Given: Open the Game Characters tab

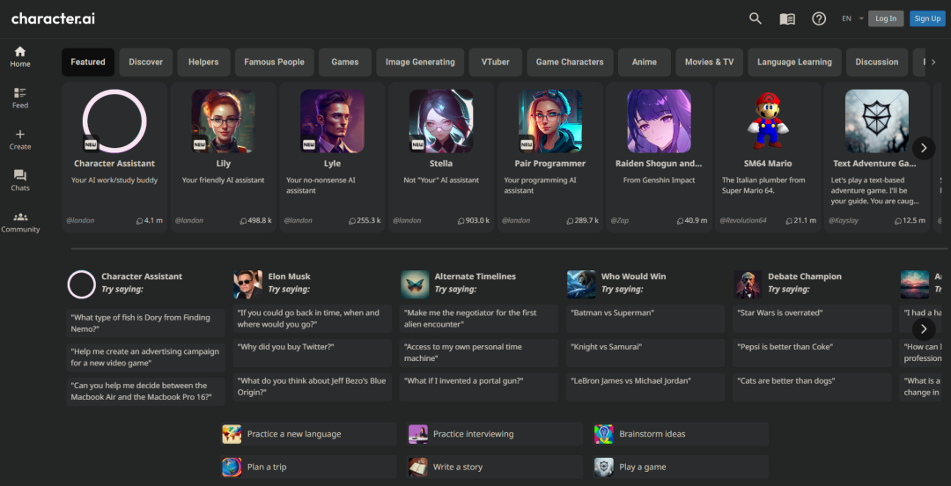Looking at the screenshot, I should coord(570,62).
